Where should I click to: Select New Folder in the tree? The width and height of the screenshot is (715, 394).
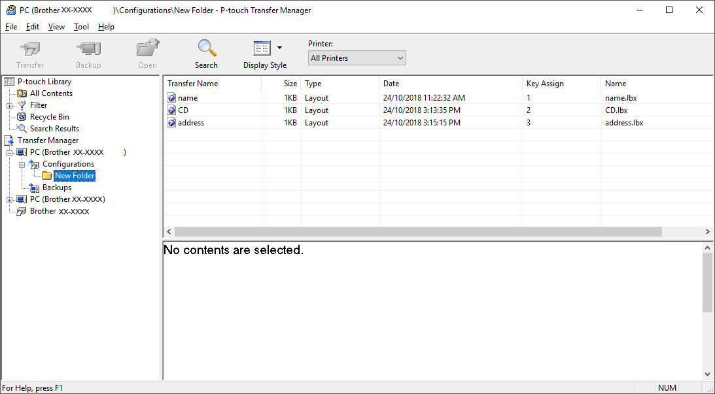coord(75,176)
